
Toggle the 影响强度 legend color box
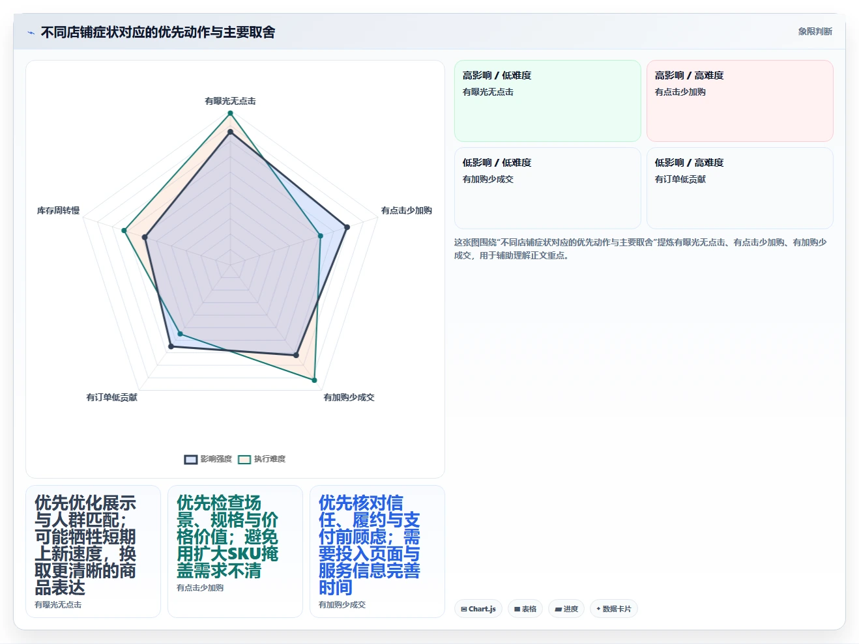(x=191, y=460)
